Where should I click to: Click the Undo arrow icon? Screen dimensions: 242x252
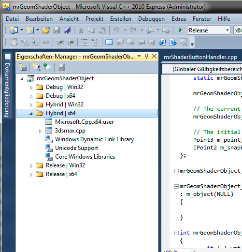pyautogui.click(x=116, y=30)
